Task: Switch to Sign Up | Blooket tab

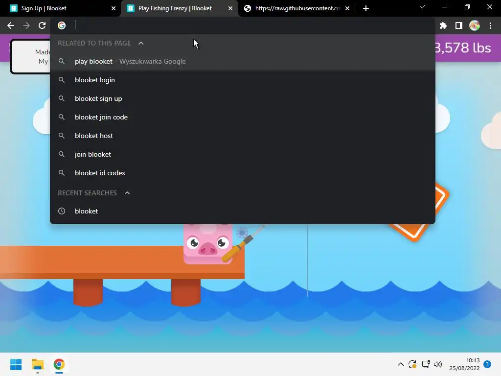Action: pos(61,8)
